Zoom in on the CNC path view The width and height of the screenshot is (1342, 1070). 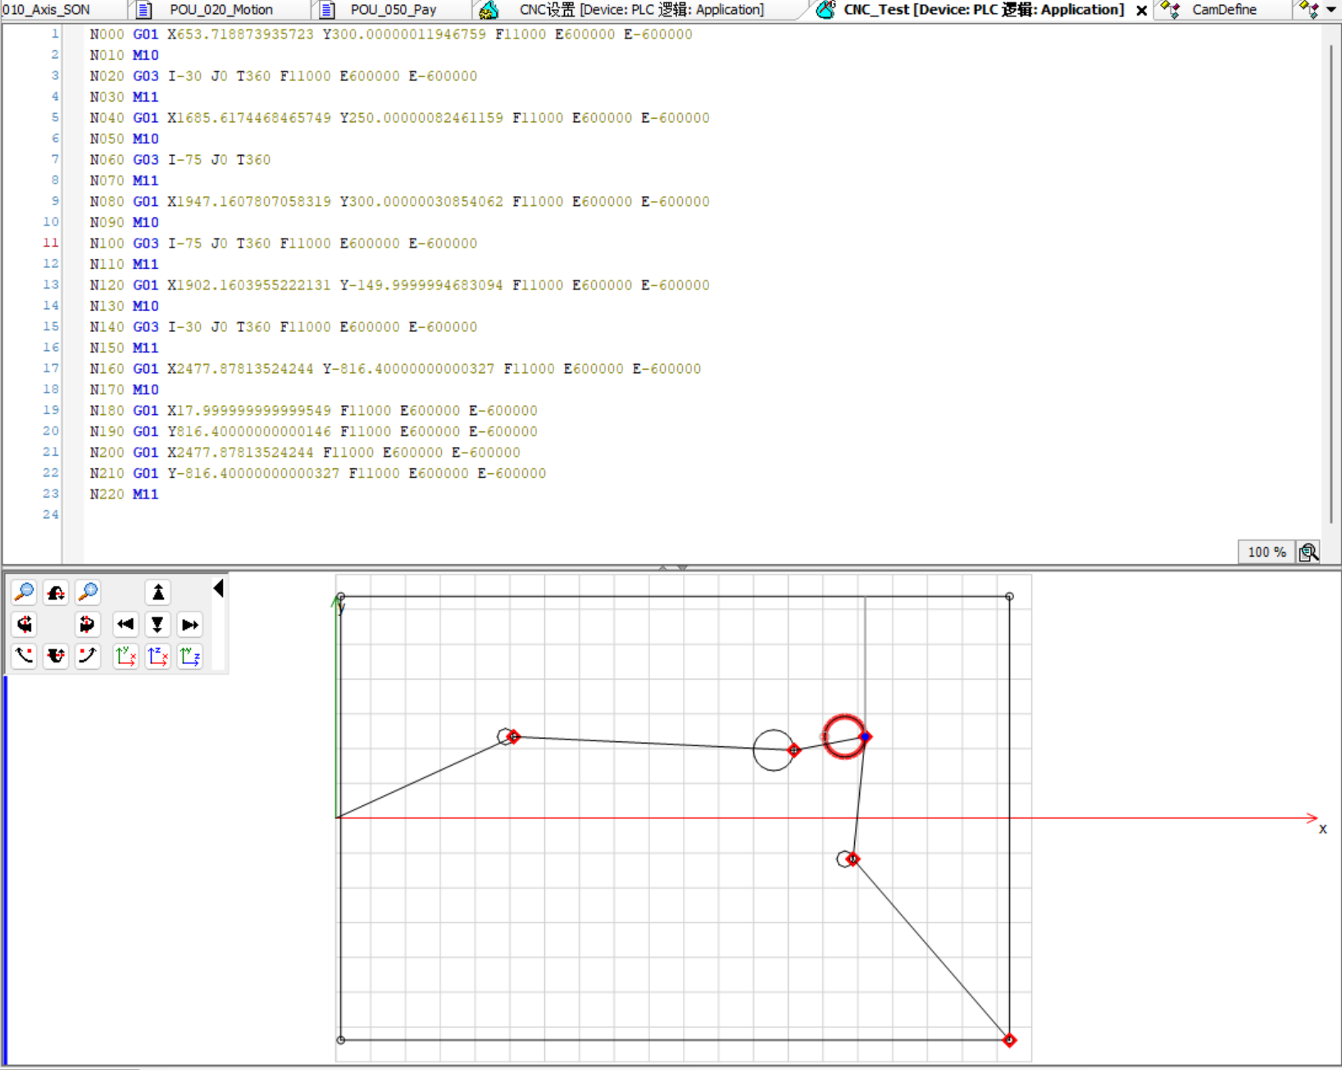[x=88, y=592]
